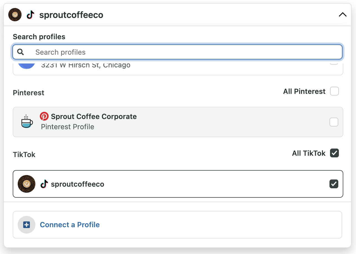Uncheck the All TikTok checkbox
Viewport: 356px width, 254px height.
pos(334,153)
